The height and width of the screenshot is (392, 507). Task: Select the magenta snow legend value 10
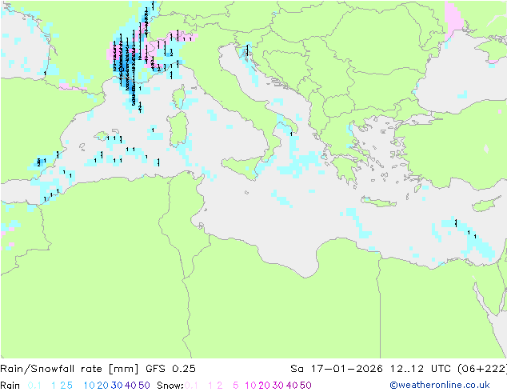[250, 386]
